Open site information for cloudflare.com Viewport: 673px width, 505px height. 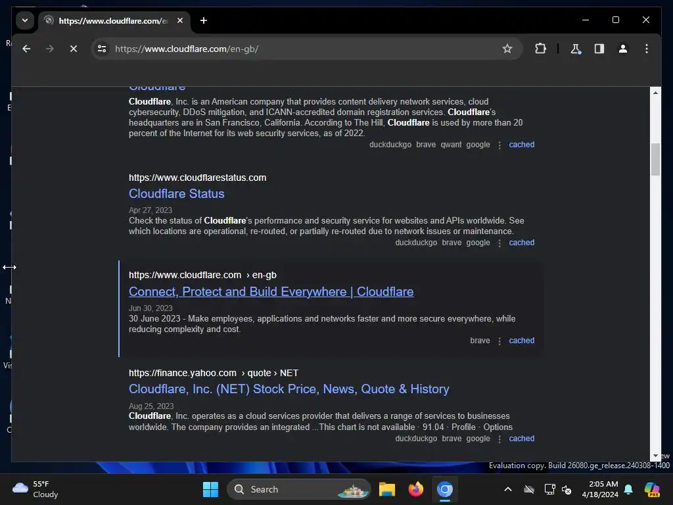tap(102, 49)
